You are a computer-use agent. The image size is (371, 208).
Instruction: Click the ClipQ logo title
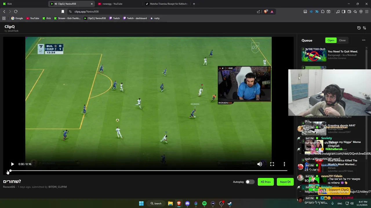(x=10, y=27)
